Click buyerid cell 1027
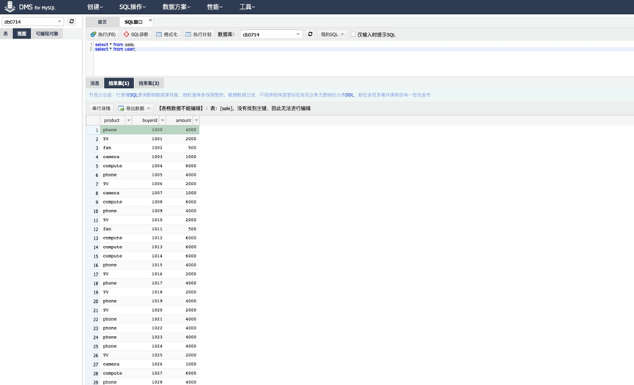This screenshot has width=634, height=385. pyautogui.click(x=149, y=373)
